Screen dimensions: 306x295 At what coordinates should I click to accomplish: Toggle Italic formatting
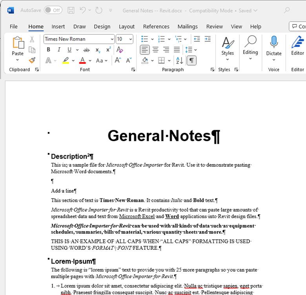point(59,50)
